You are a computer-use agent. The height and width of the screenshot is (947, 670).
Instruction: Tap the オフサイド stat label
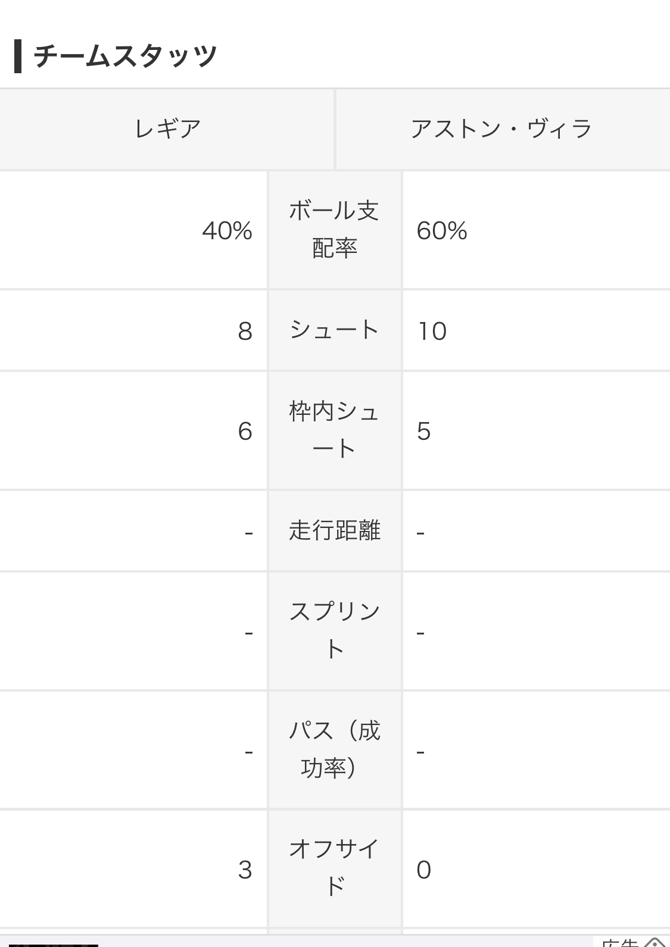(x=334, y=868)
